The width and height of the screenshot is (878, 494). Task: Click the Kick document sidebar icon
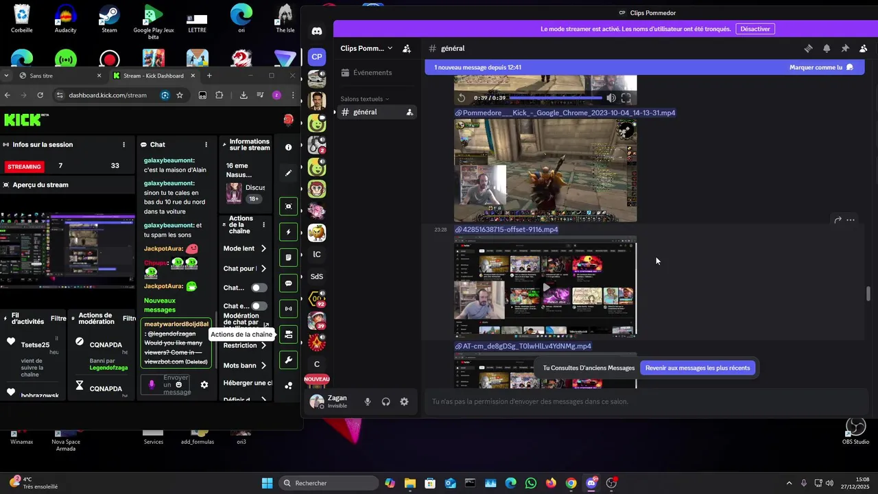288,258
